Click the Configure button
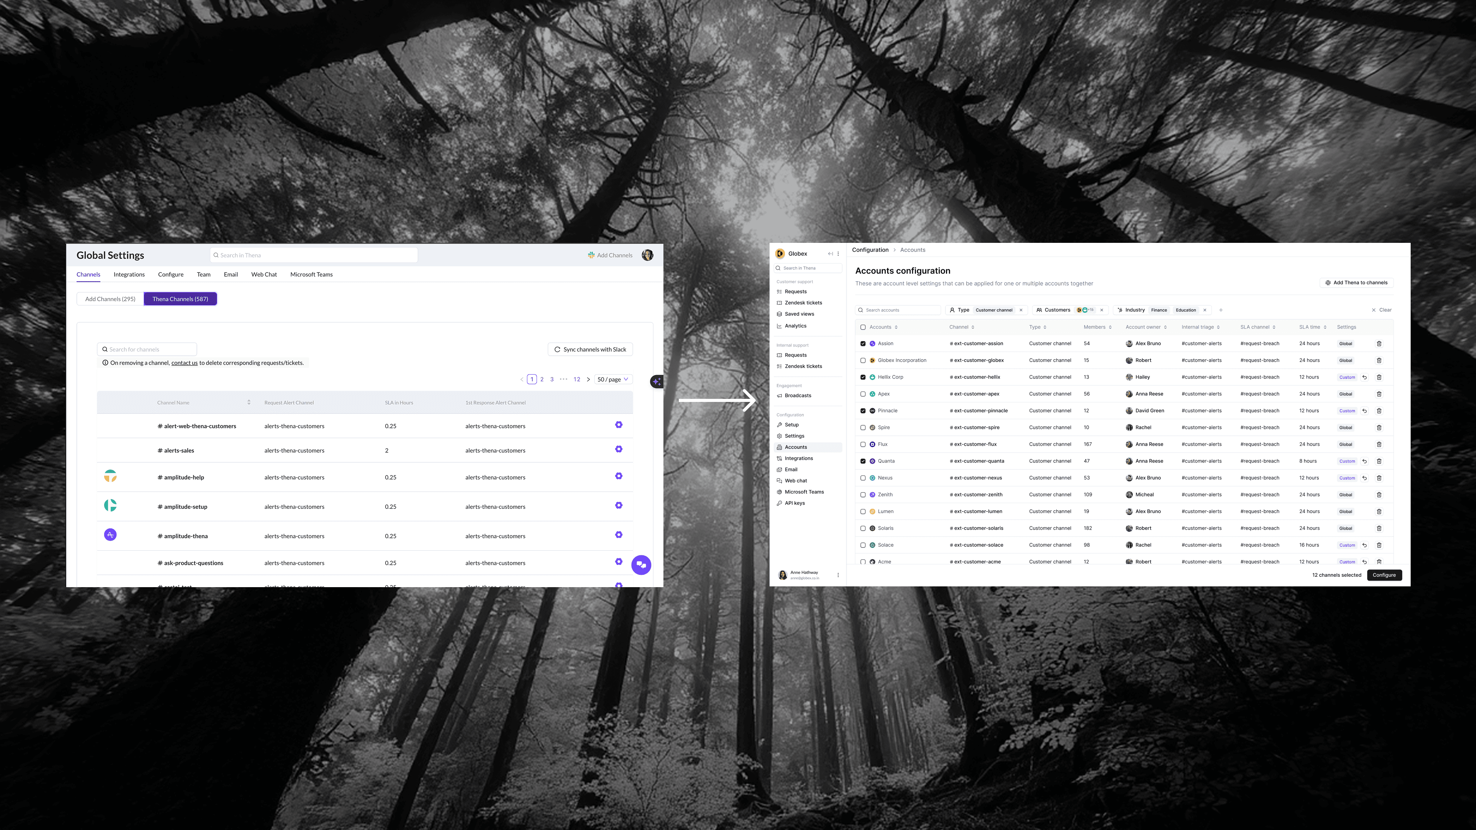 [1384, 575]
